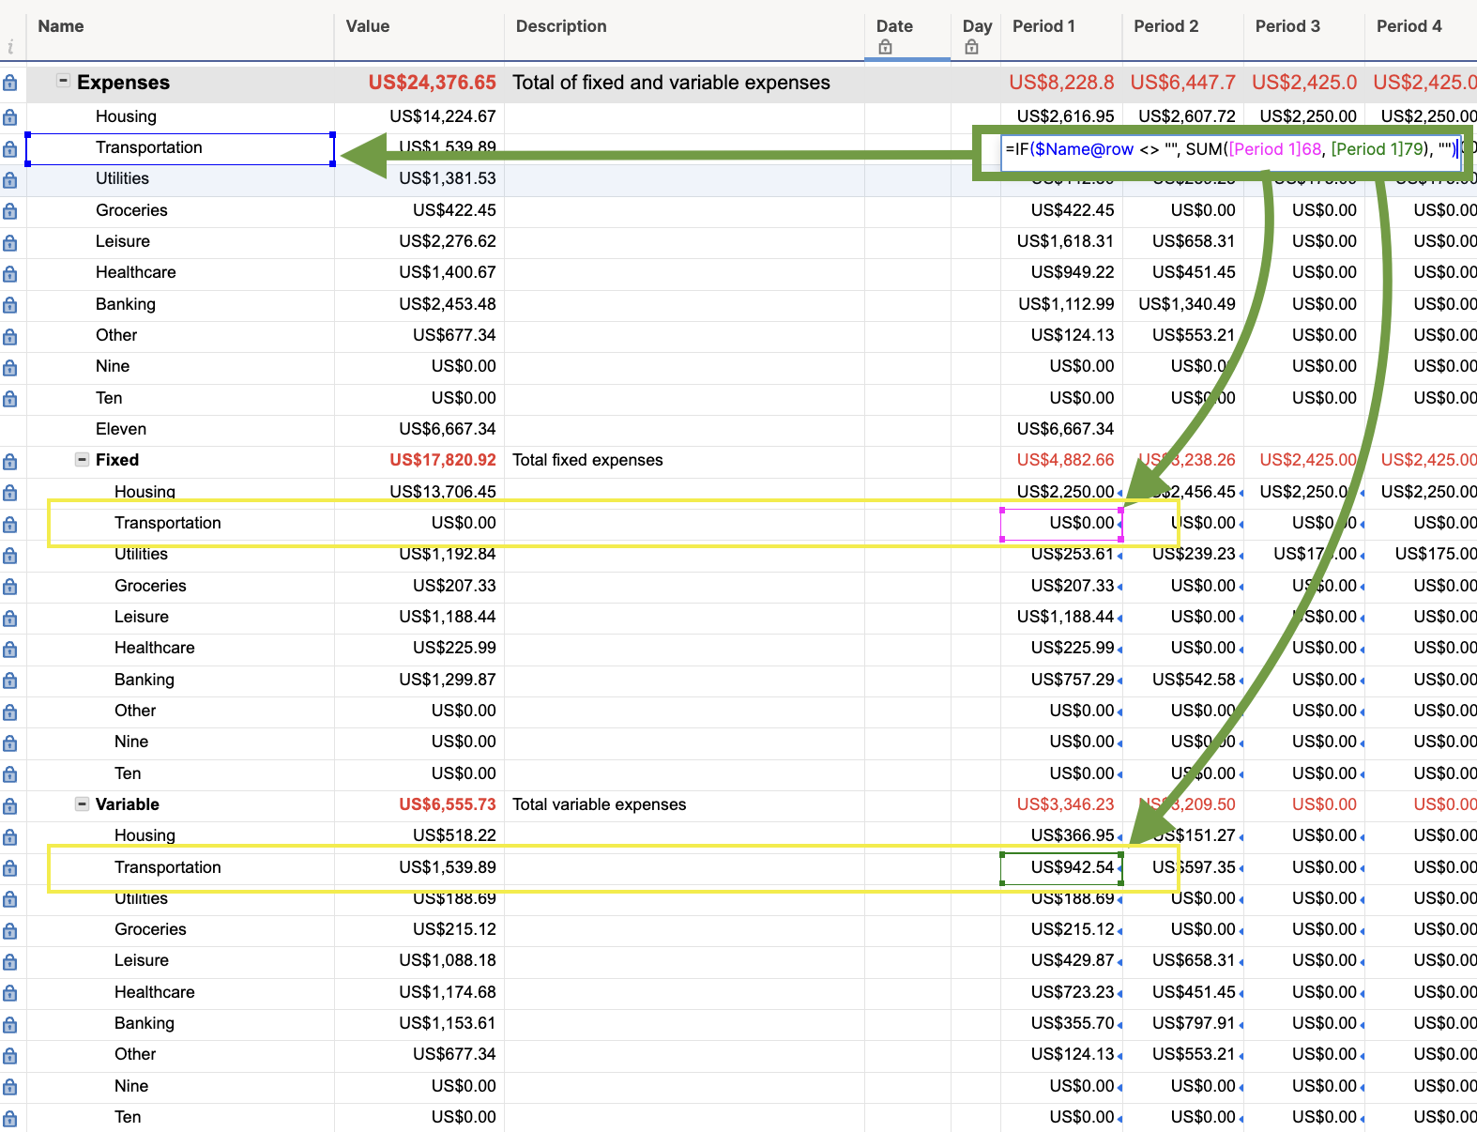Image resolution: width=1477 pixels, height=1132 pixels.
Task: Select the Variable total US$6,555.73 cell
Action: tap(419, 804)
